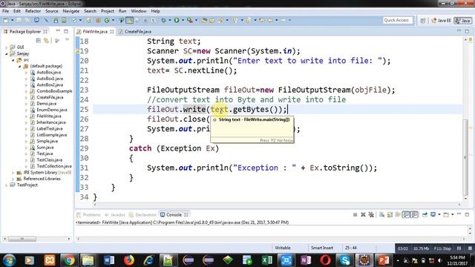Click Terminate square icon in Console toolbar
Viewport: 475px width, 267px height.
click(355, 214)
